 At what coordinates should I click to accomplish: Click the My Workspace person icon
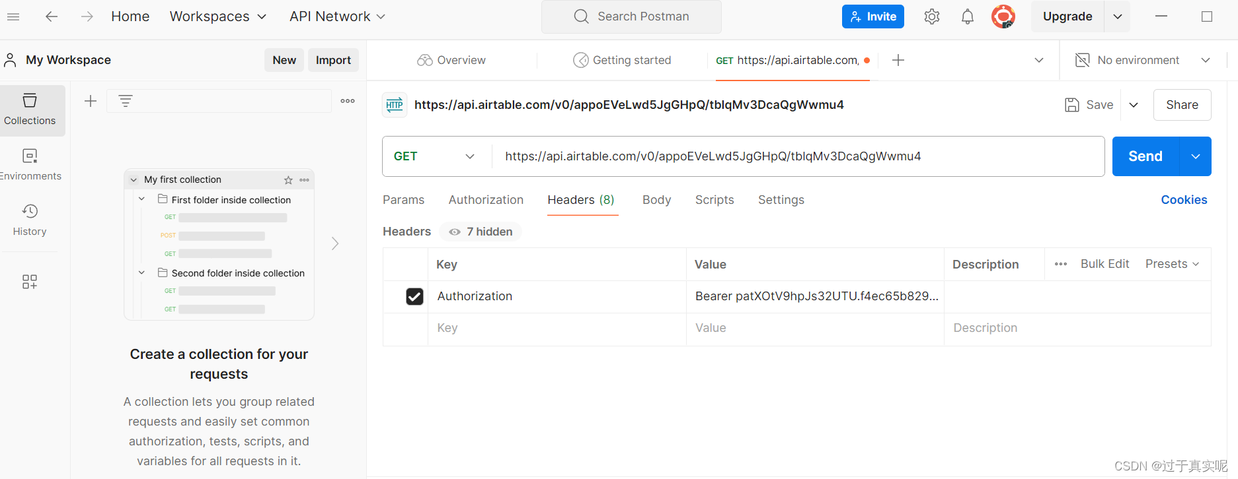point(10,60)
